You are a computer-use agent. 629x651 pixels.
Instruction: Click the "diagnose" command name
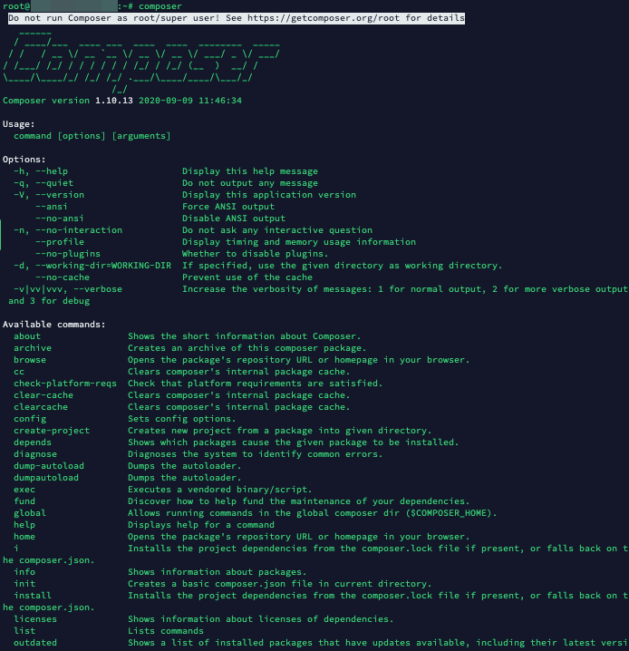(x=35, y=454)
